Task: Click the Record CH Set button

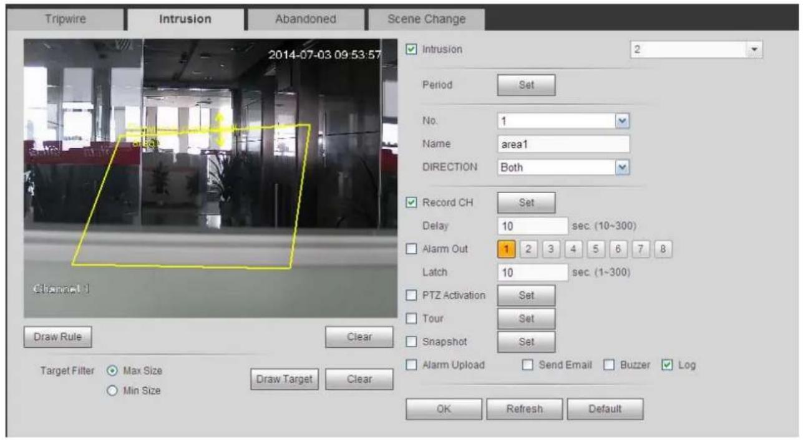Action: (x=526, y=202)
